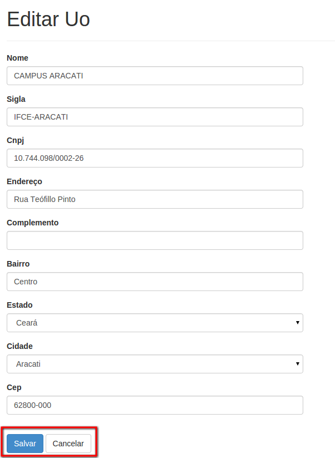This screenshot has width=335, height=458.
Task: Click into the Cnpj number field
Action: tap(155, 158)
